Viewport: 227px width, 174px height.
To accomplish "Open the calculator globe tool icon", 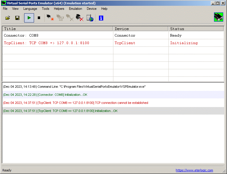I will [90, 18].
